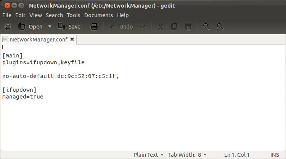Open Find and Replace icon
This screenshot has height=159, width=286.
[x=220, y=27]
